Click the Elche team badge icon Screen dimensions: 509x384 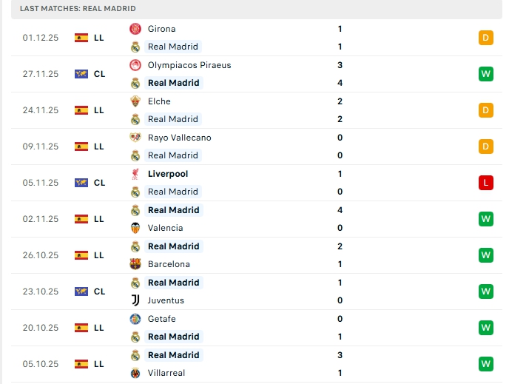click(x=135, y=101)
